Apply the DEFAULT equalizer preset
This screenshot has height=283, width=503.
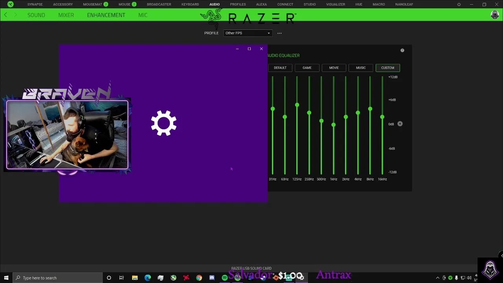280,68
